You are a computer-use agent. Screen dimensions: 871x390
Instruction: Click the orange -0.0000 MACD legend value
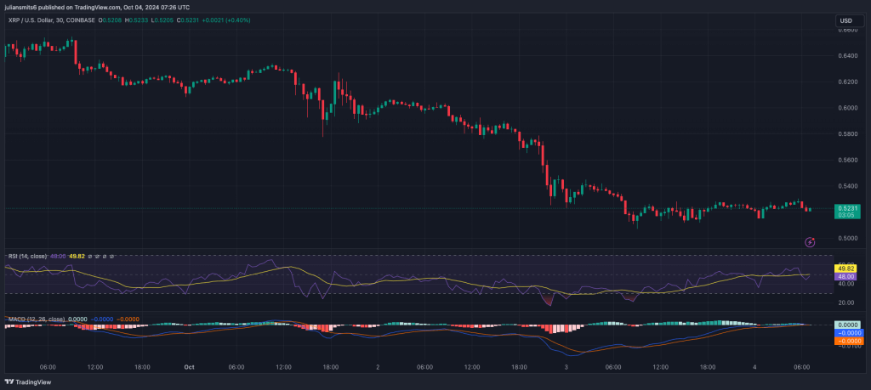128,319
